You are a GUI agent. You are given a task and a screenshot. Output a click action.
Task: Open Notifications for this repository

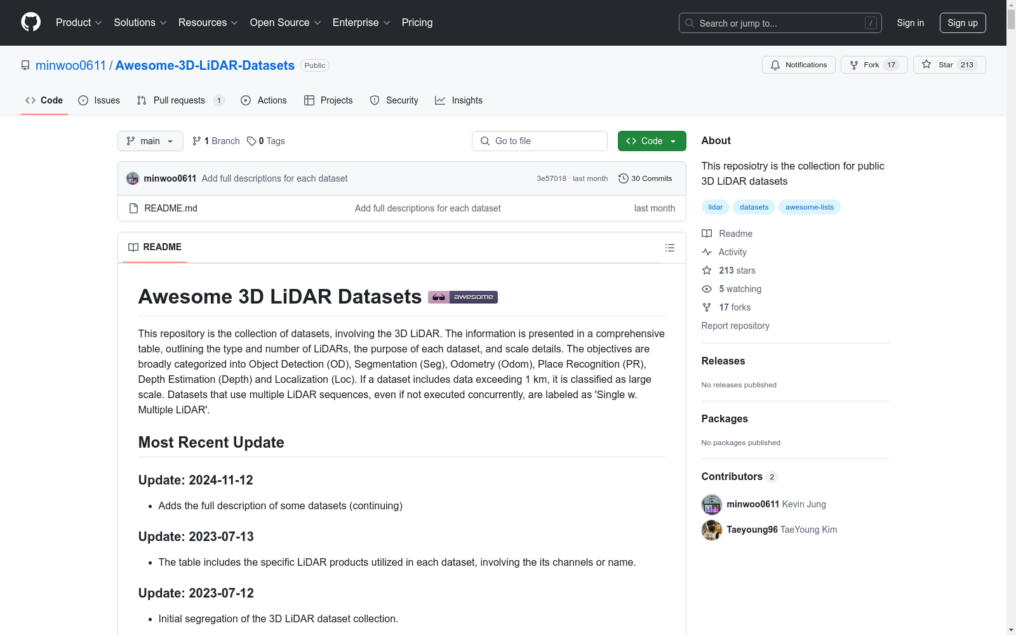799,65
